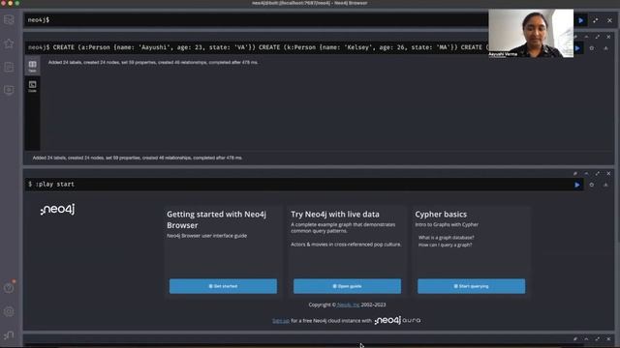620x348 pixels.
Task: Open the Database Information sidebar icon
Action: [9, 19]
